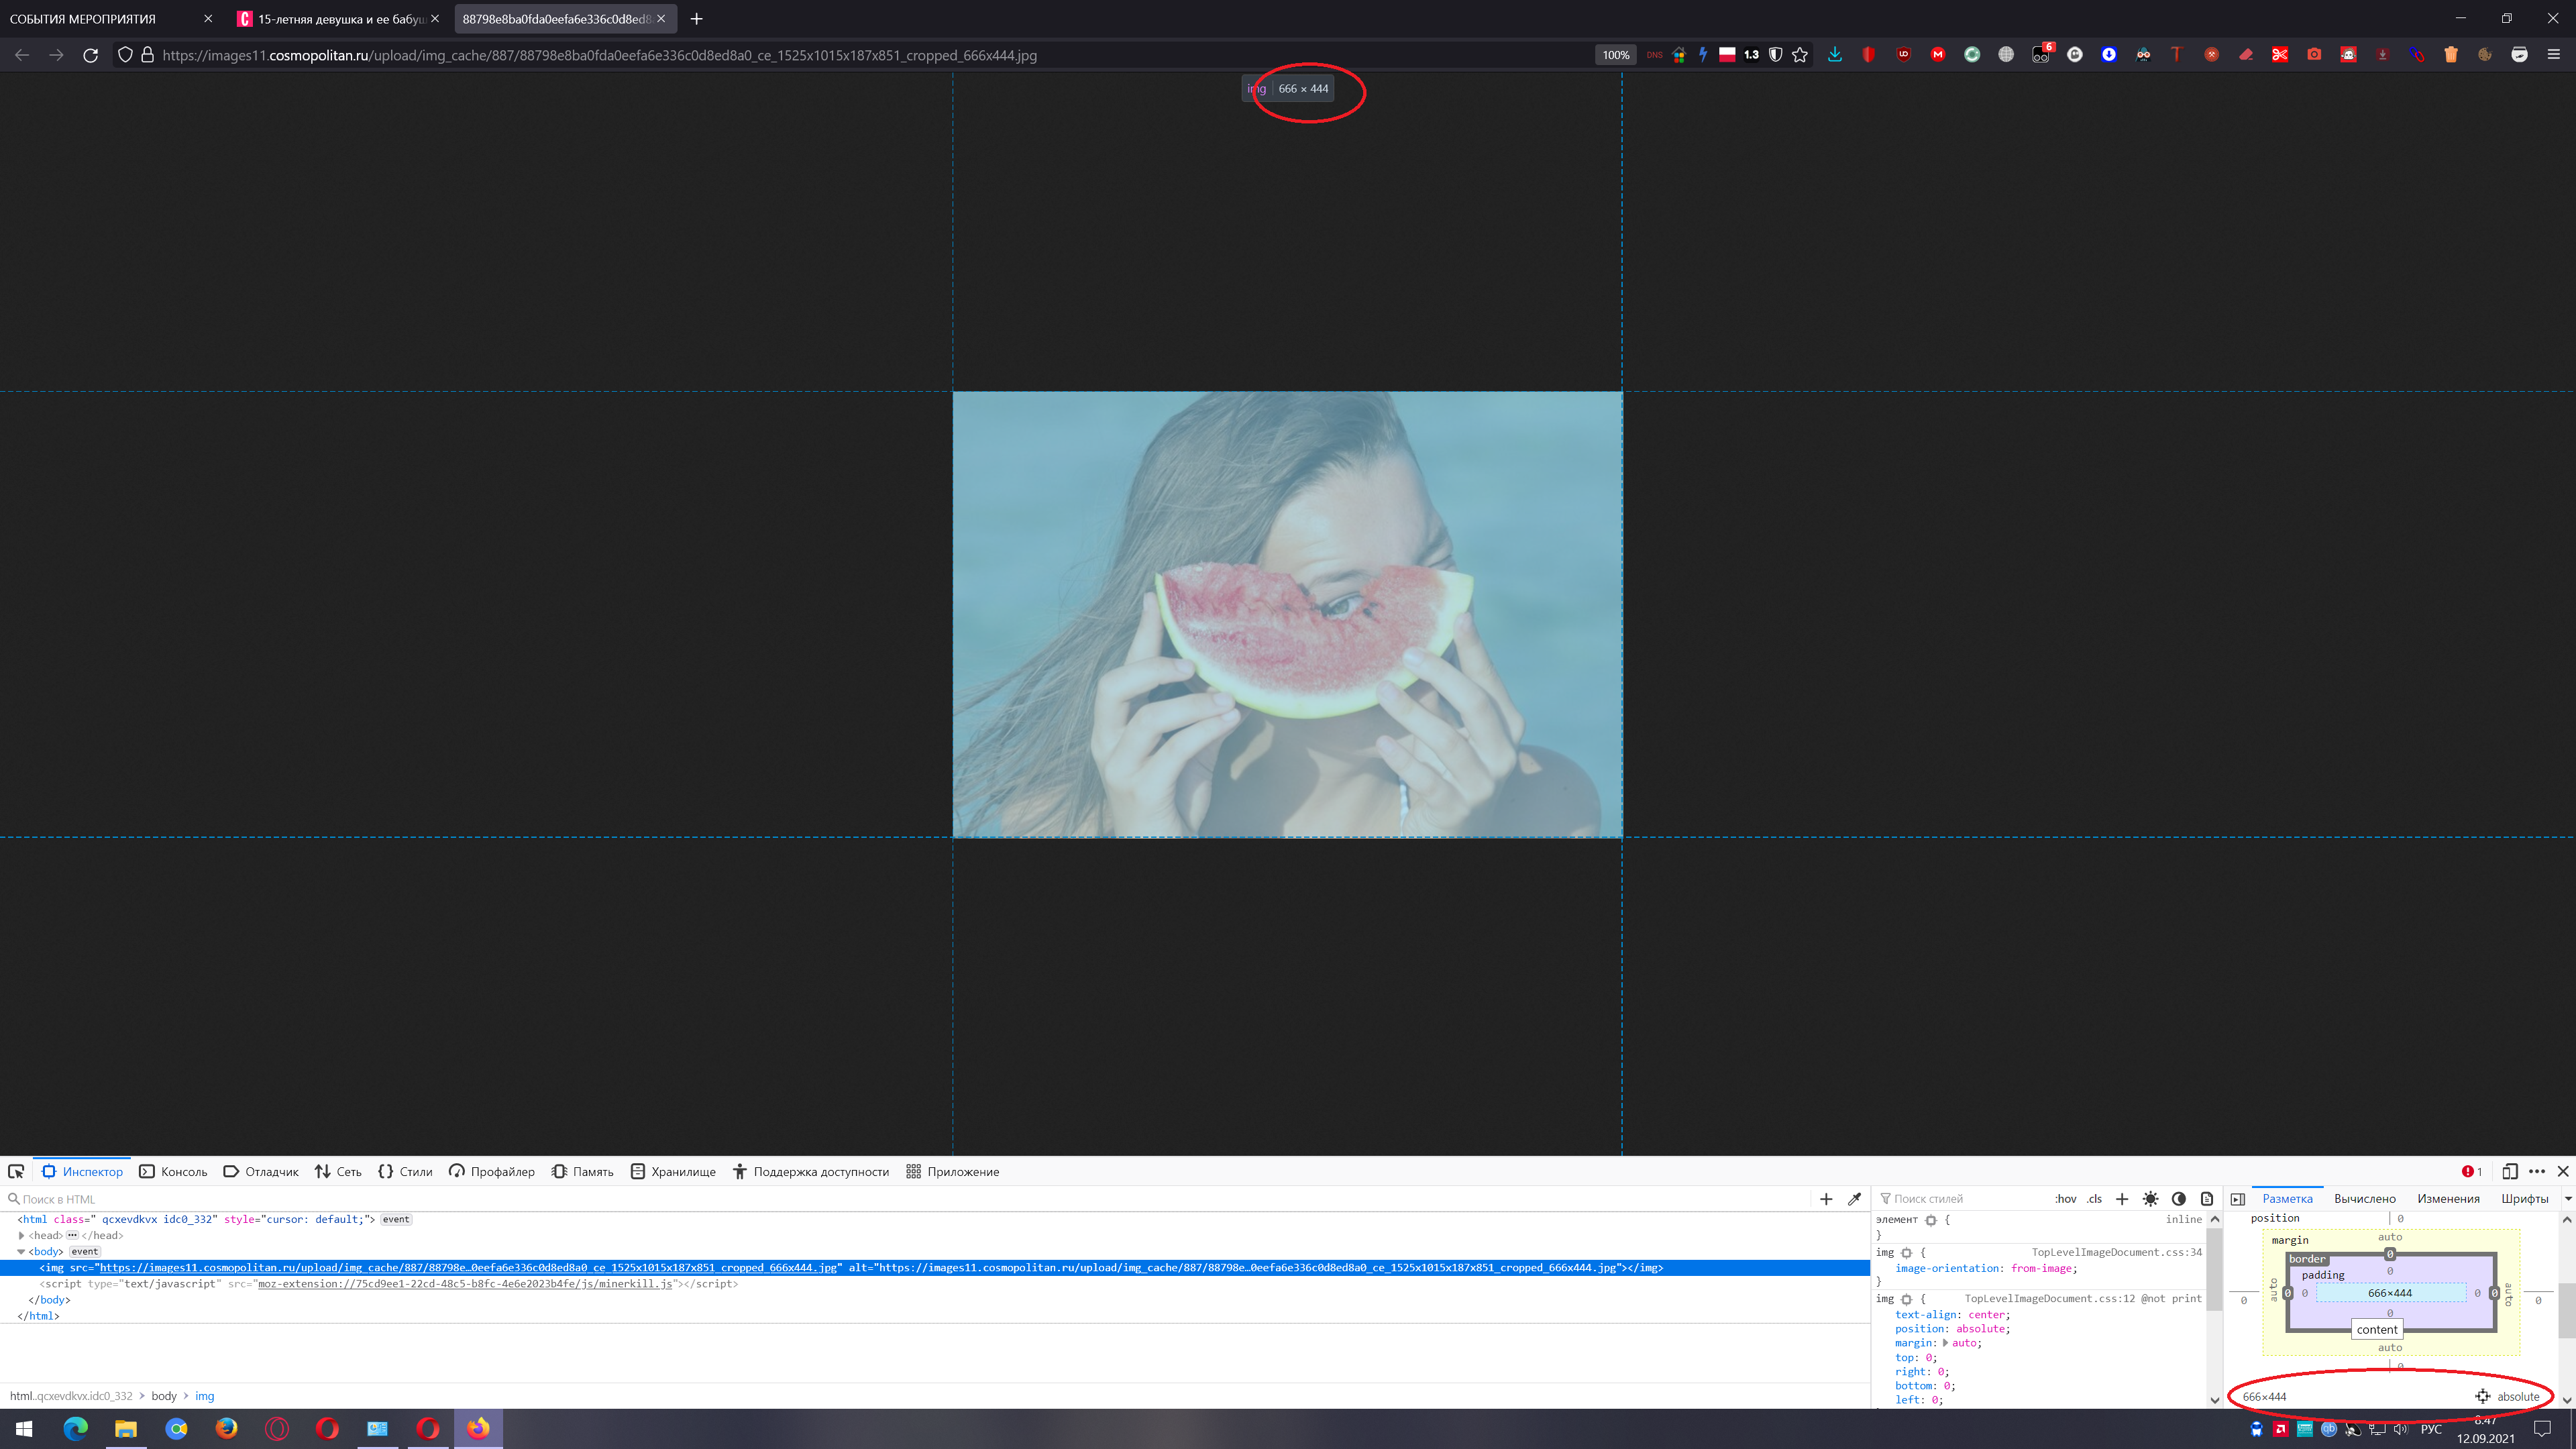Open print media simulation page icon
This screenshot has width=2576, height=1449.
coord(2207,1199)
